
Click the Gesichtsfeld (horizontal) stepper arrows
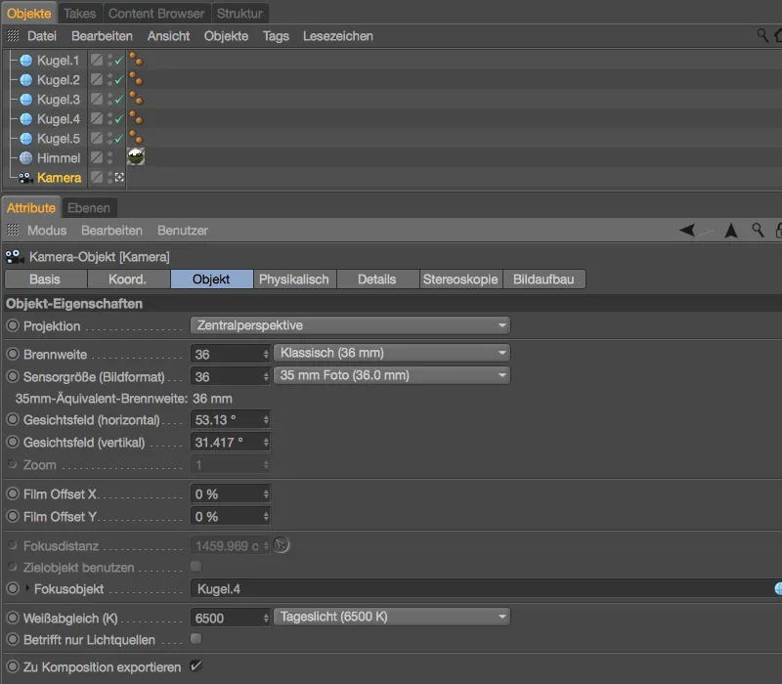point(266,420)
